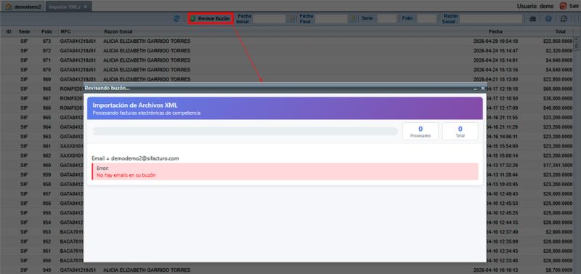581x274 pixels.
Task: Open the Fecha Final calendar picker icon
Action: [354, 19]
